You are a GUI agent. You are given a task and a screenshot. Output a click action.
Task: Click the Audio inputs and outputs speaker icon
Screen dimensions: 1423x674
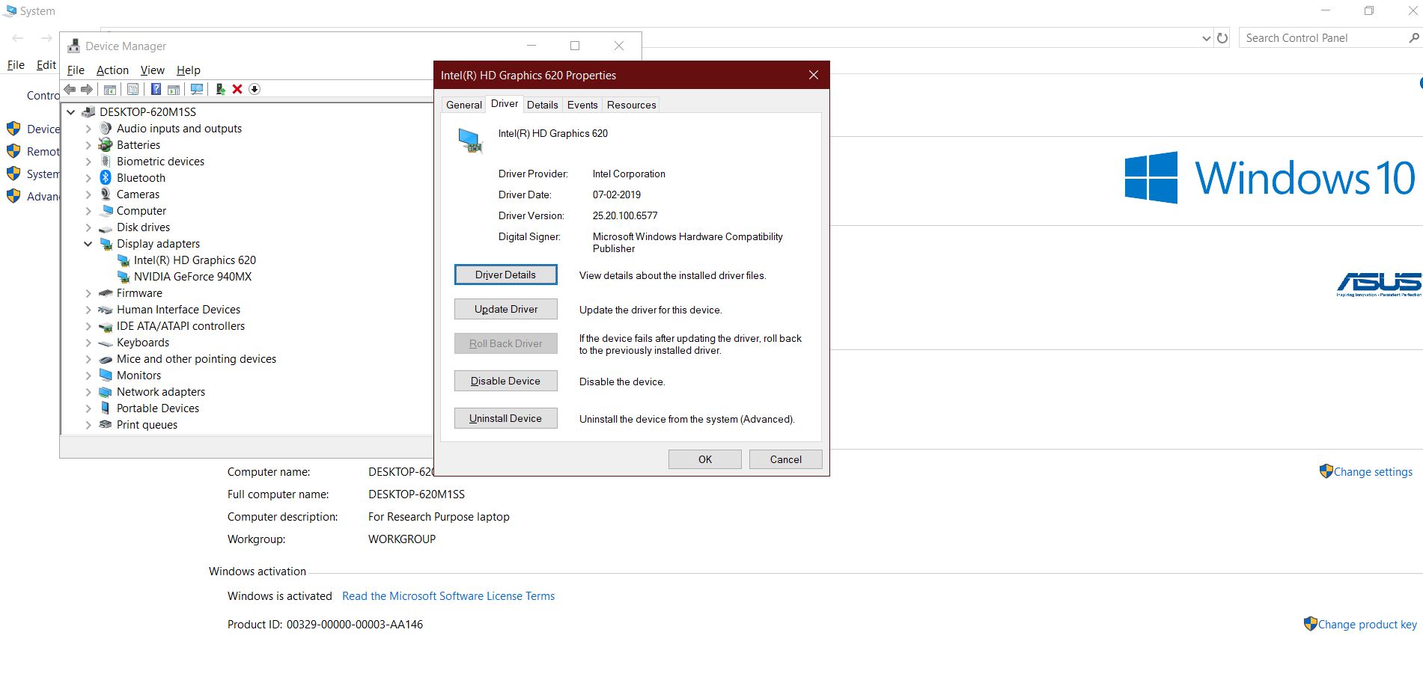tap(106, 129)
